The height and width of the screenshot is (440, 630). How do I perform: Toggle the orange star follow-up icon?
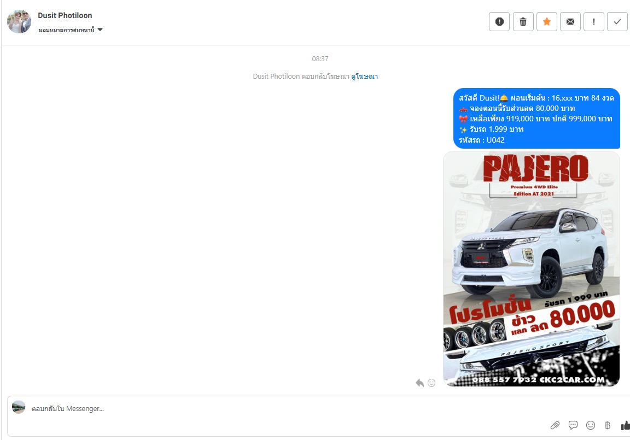[x=546, y=22]
